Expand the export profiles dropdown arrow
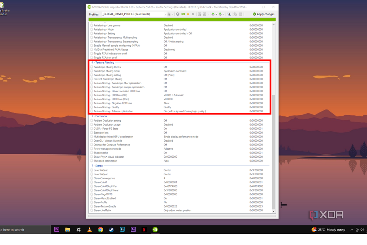Viewport: 367px width, 245px height. click(216, 14)
